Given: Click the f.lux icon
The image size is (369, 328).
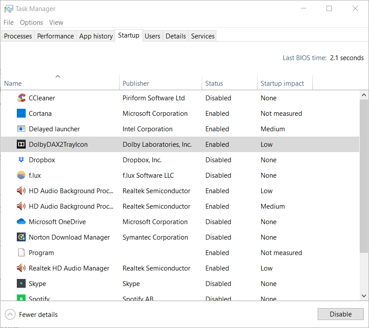Looking at the screenshot, I should [x=21, y=175].
